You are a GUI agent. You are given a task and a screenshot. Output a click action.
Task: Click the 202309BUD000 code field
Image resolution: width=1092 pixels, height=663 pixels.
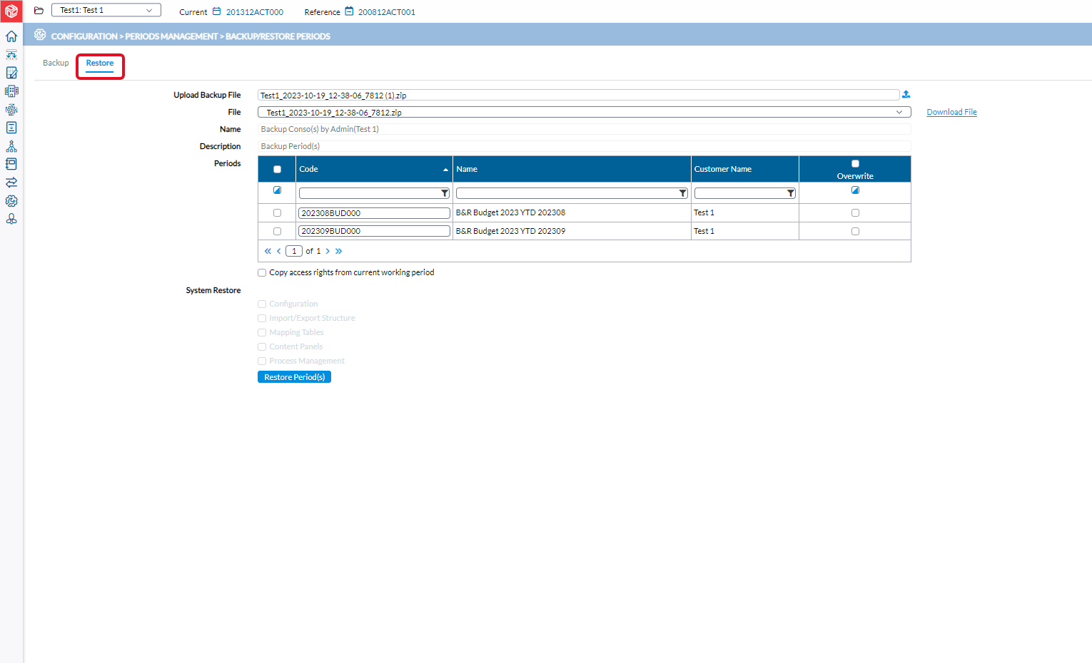pos(374,231)
